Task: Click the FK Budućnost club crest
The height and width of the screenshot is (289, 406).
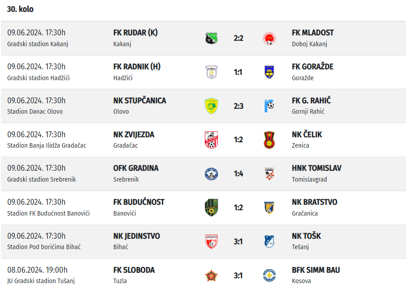Action: [211, 207]
